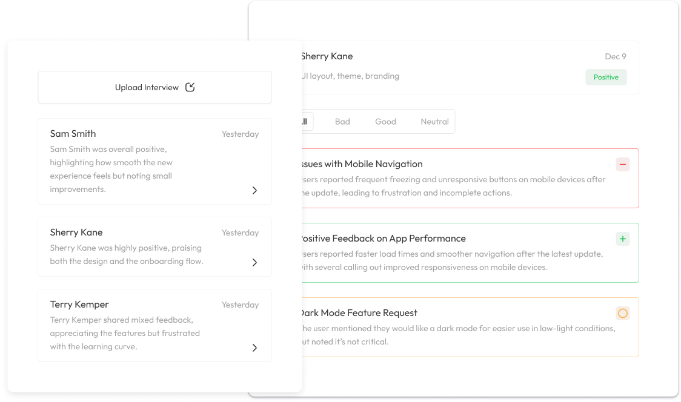The width and height of the screenshot is (681, 402).
Task: Switch to the Bad feedback tab
Action: [342, 121]
